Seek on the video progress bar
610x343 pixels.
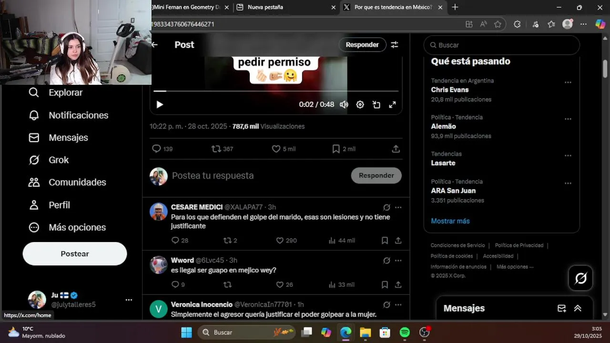pos(276,91)
